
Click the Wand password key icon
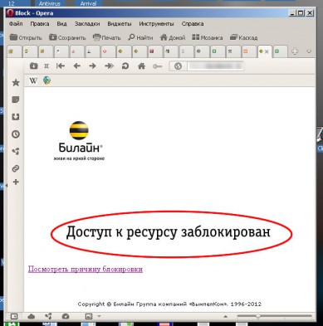pos(157,66)
